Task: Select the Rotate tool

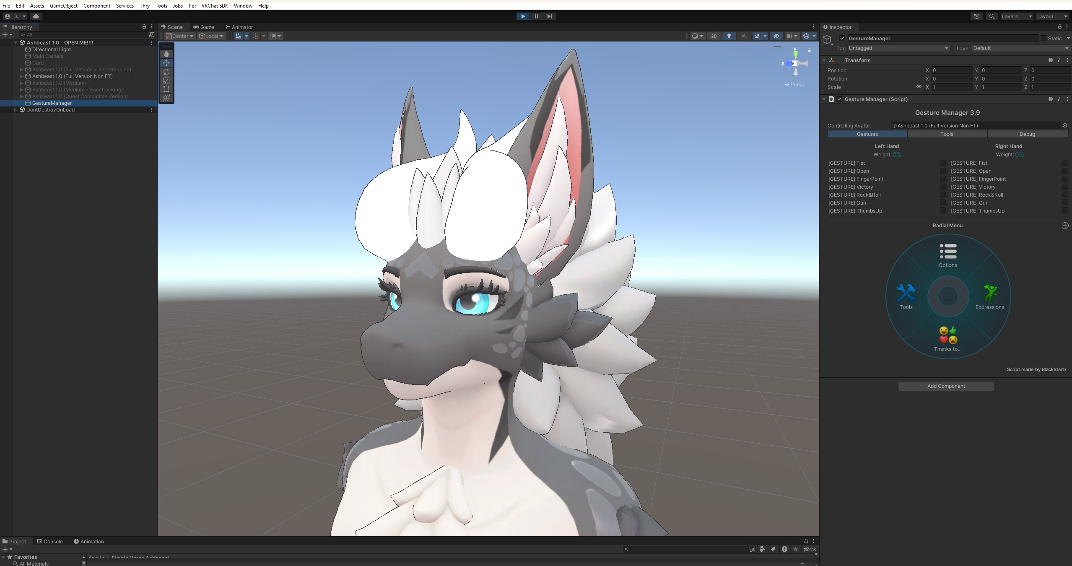Action: (x=166, y=72)
